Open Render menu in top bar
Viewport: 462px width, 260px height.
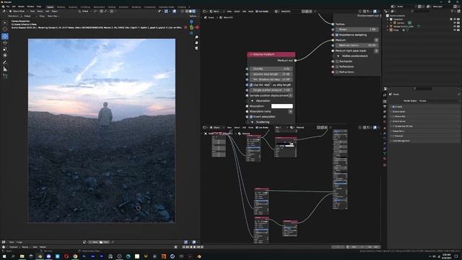[x=21, y=6]
